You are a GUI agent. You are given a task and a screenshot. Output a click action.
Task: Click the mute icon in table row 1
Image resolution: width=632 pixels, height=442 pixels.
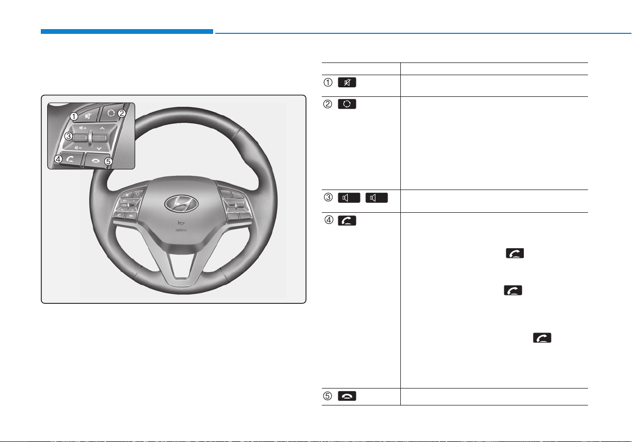(347, 83)
